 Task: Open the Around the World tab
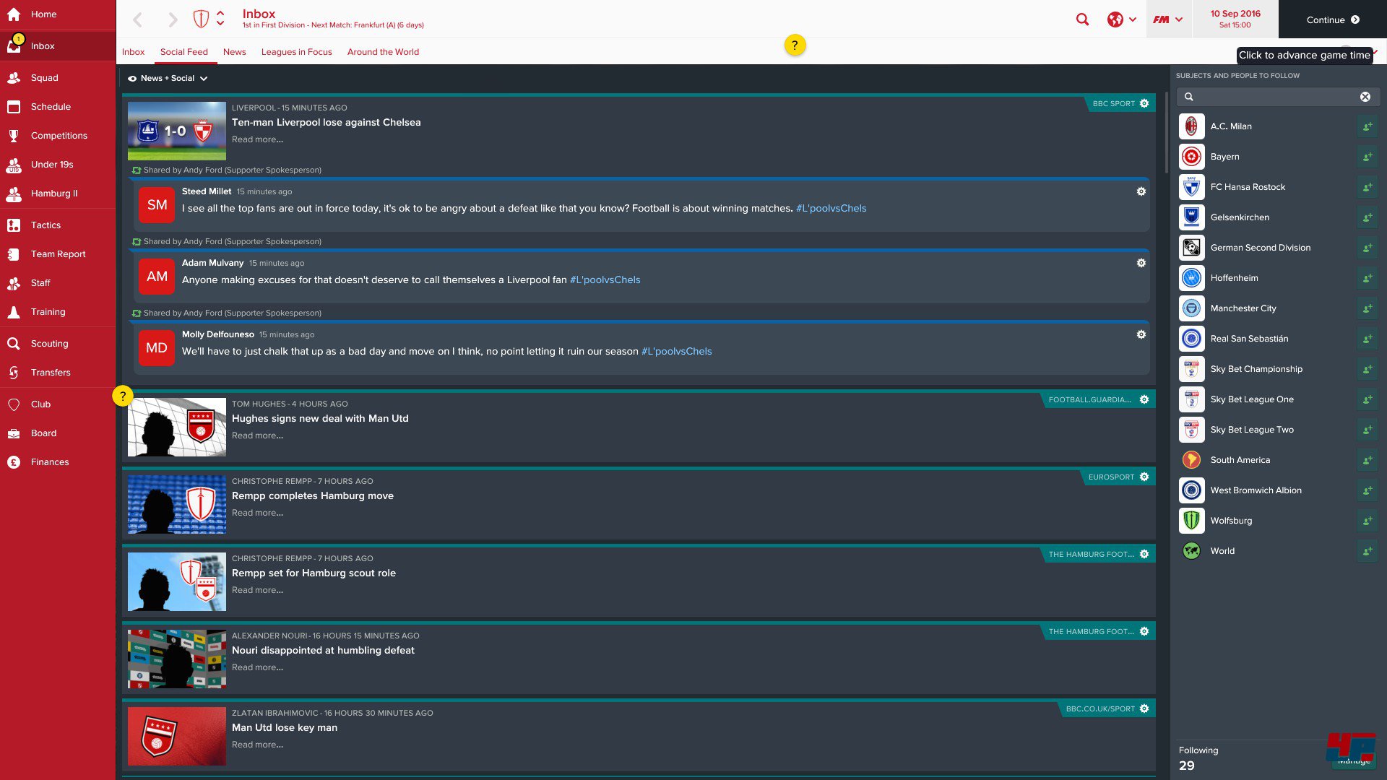383,52
